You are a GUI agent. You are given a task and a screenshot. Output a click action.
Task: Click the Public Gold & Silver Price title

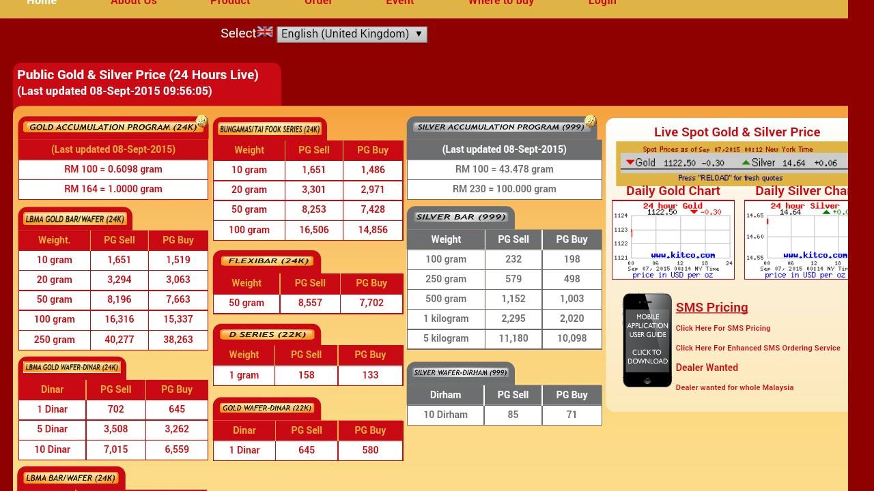point(138,75)
